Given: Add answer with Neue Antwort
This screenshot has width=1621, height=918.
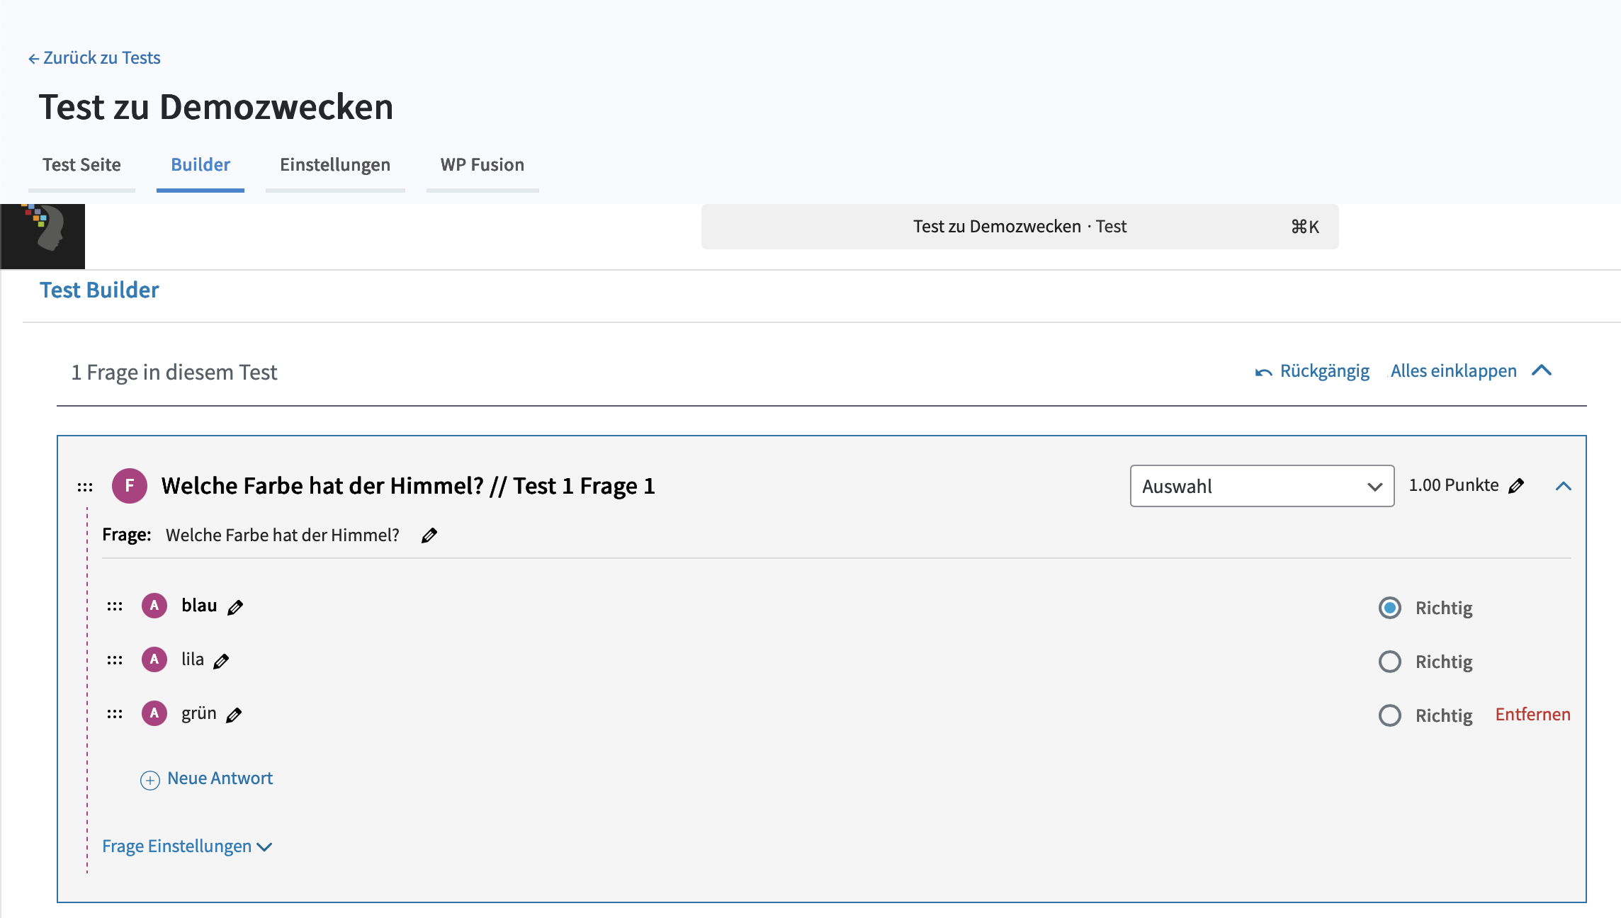Looking at the screenshot, I should (220, 778).
